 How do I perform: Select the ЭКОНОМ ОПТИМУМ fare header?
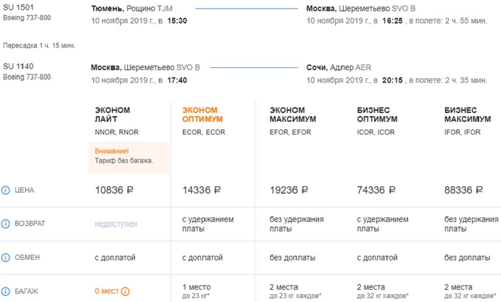coord(202,115)
